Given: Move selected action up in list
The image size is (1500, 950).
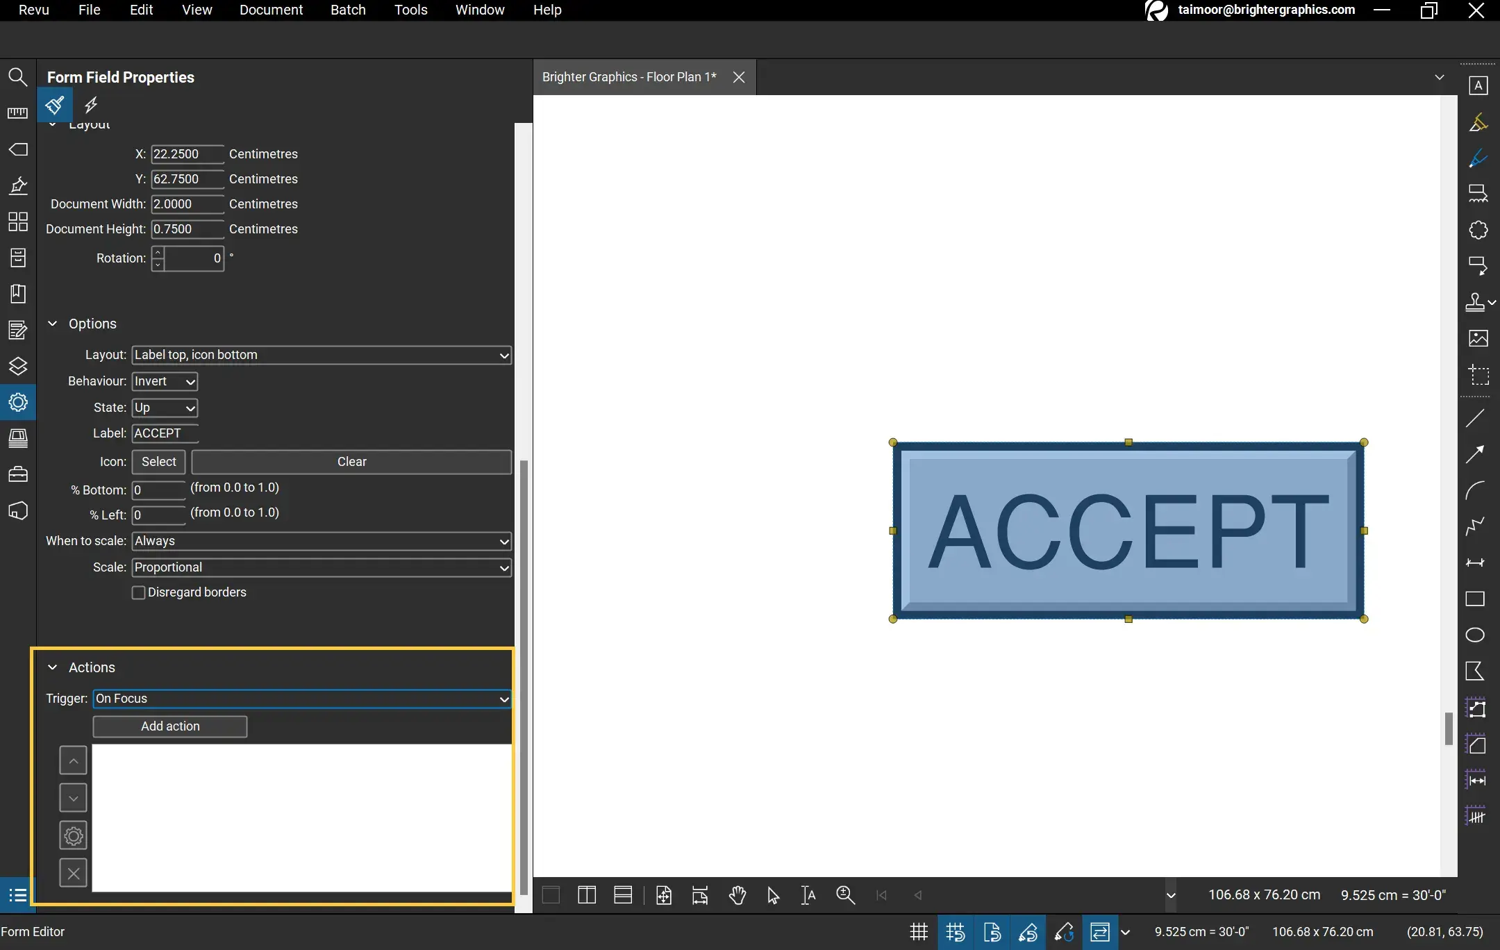Looking at the screenshot, I should pos(73,760).
